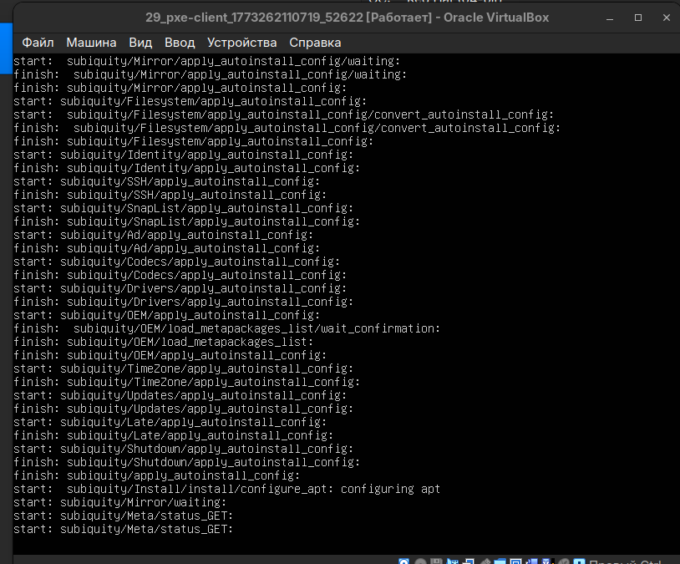Open the Машина menu

tap(91, 42)
